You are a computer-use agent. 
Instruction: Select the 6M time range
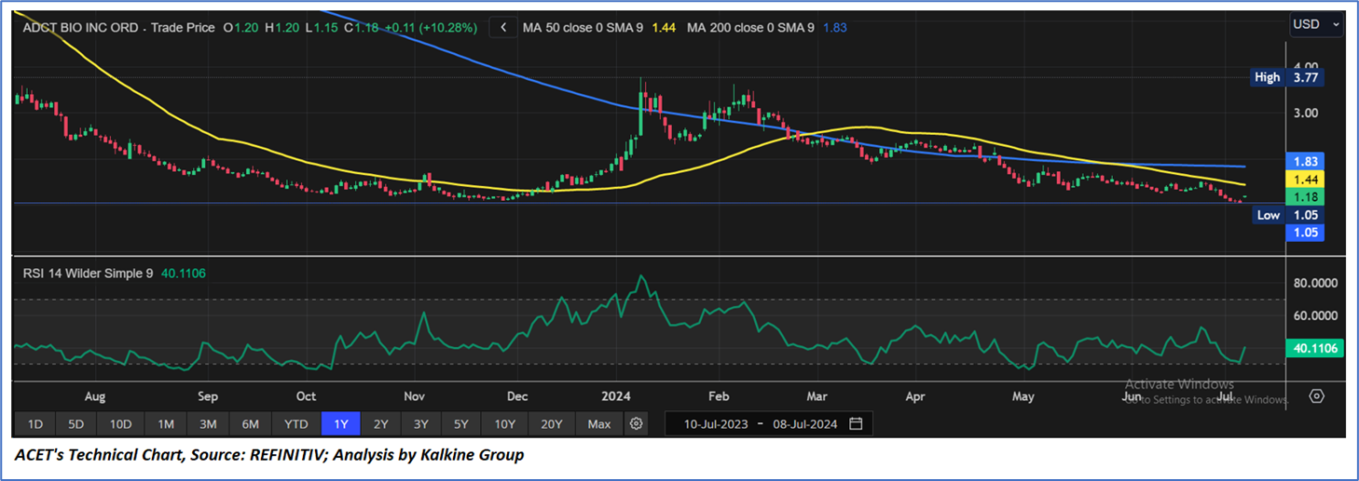250,424
